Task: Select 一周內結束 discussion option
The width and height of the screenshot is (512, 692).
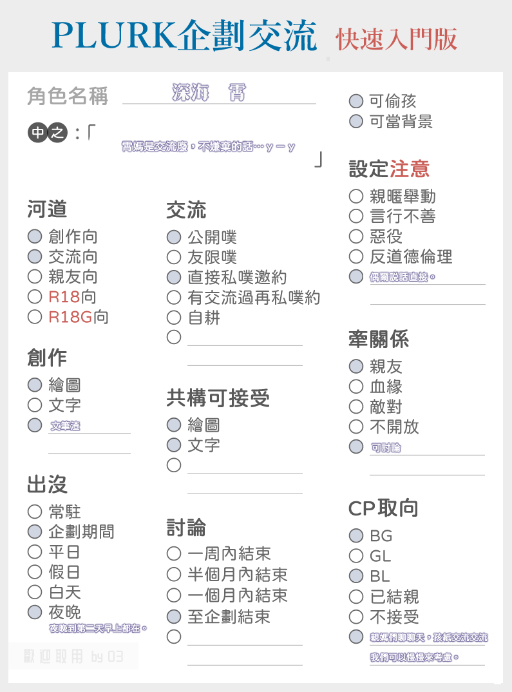Action: click(x=174, y=553)
